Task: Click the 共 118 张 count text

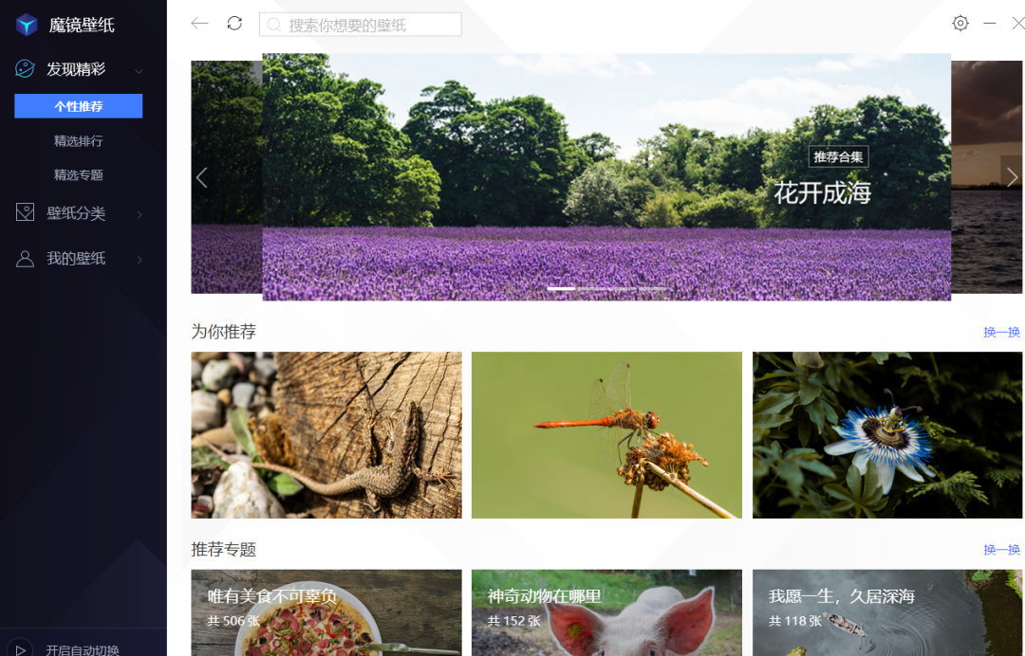Action: point(795,621)
